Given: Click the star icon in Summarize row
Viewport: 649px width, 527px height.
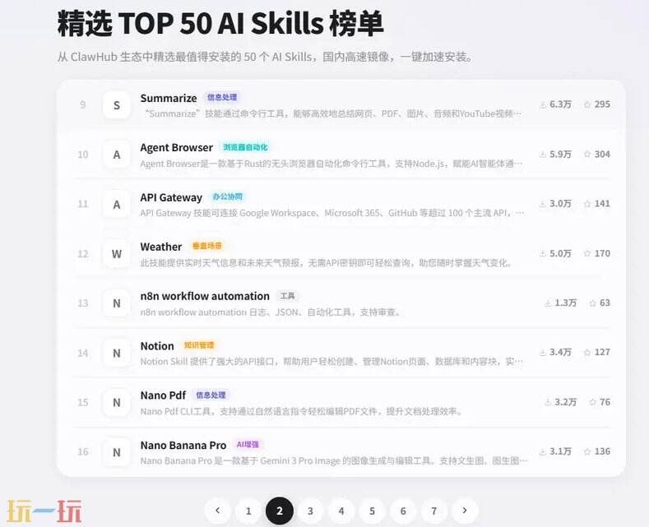Looking at the screenshot, I should pos(587,104).
